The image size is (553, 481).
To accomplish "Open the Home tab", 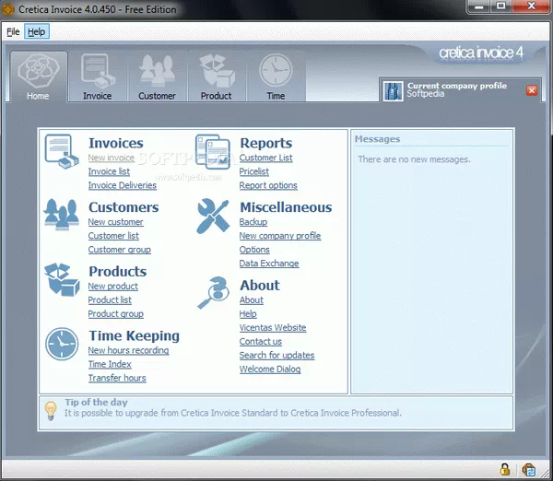I will click(39, 76).
